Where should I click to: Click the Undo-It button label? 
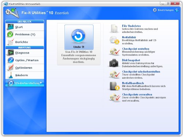pos(79,47)
